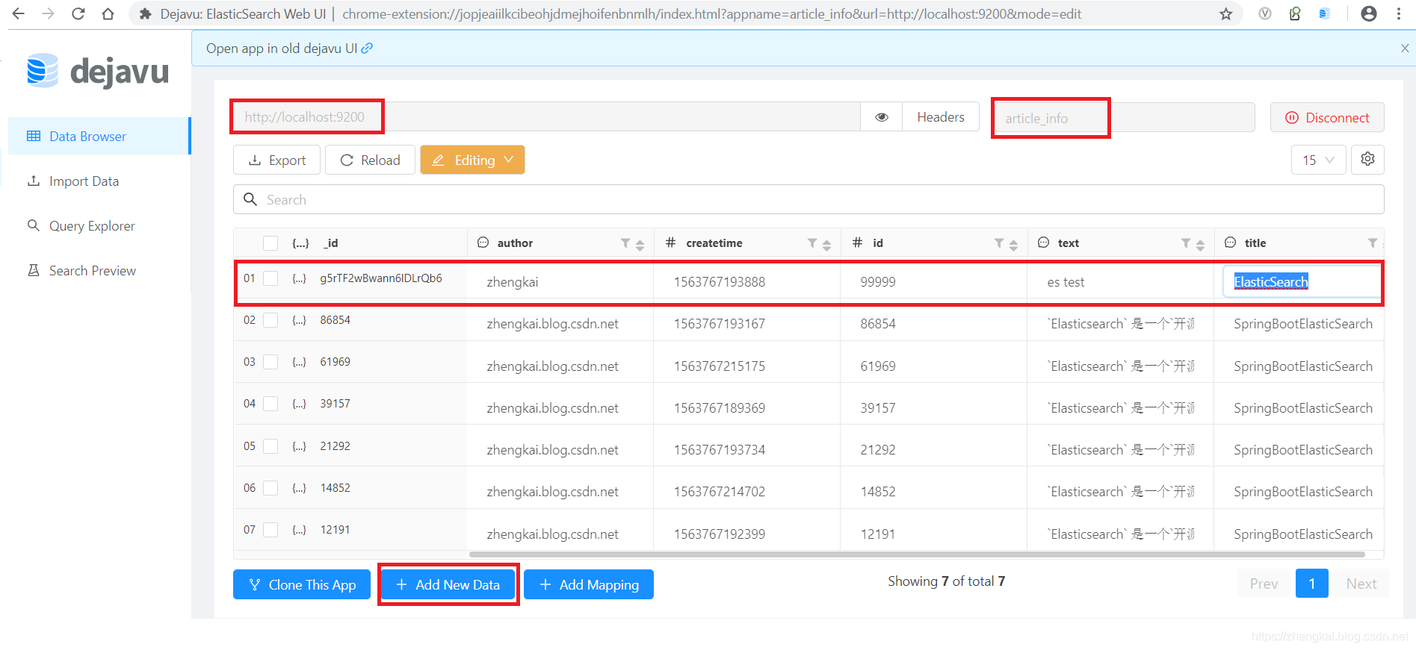Select row 06 checkbox for 14852
The image size is (1416, 650).
click(270, 488)
